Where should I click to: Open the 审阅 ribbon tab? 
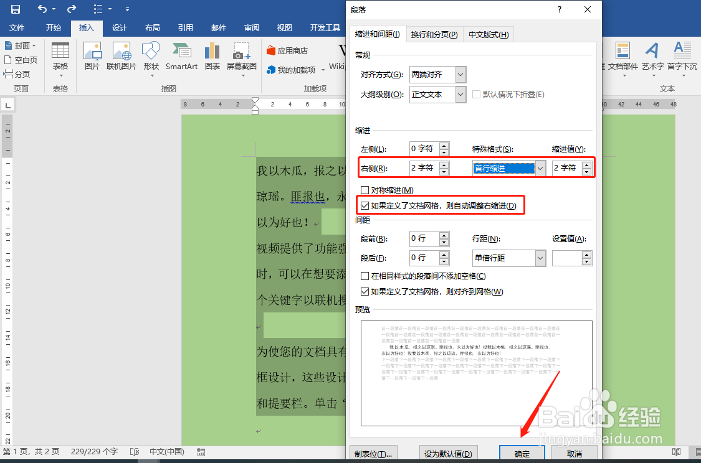[250, 27]
